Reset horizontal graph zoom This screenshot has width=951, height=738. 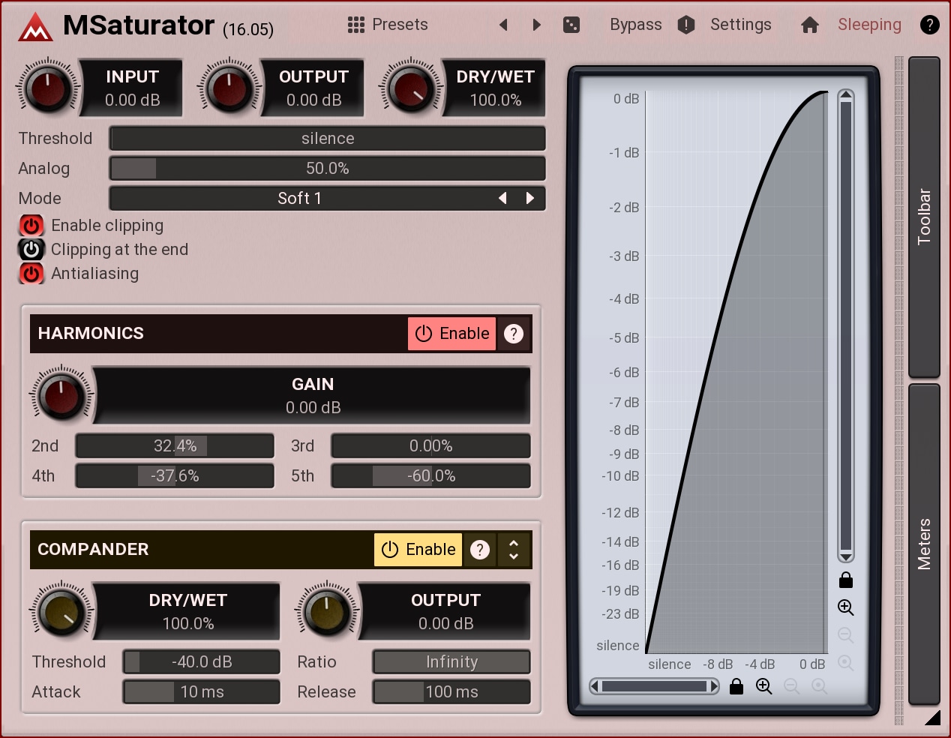click(x=820, y=686)
